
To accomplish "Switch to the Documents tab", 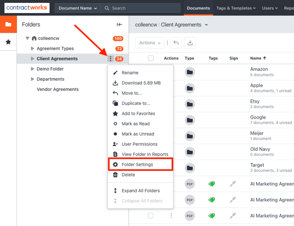I will click(198, 8).
